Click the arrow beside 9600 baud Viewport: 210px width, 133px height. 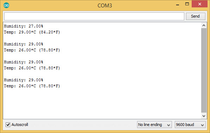(202, 125)
